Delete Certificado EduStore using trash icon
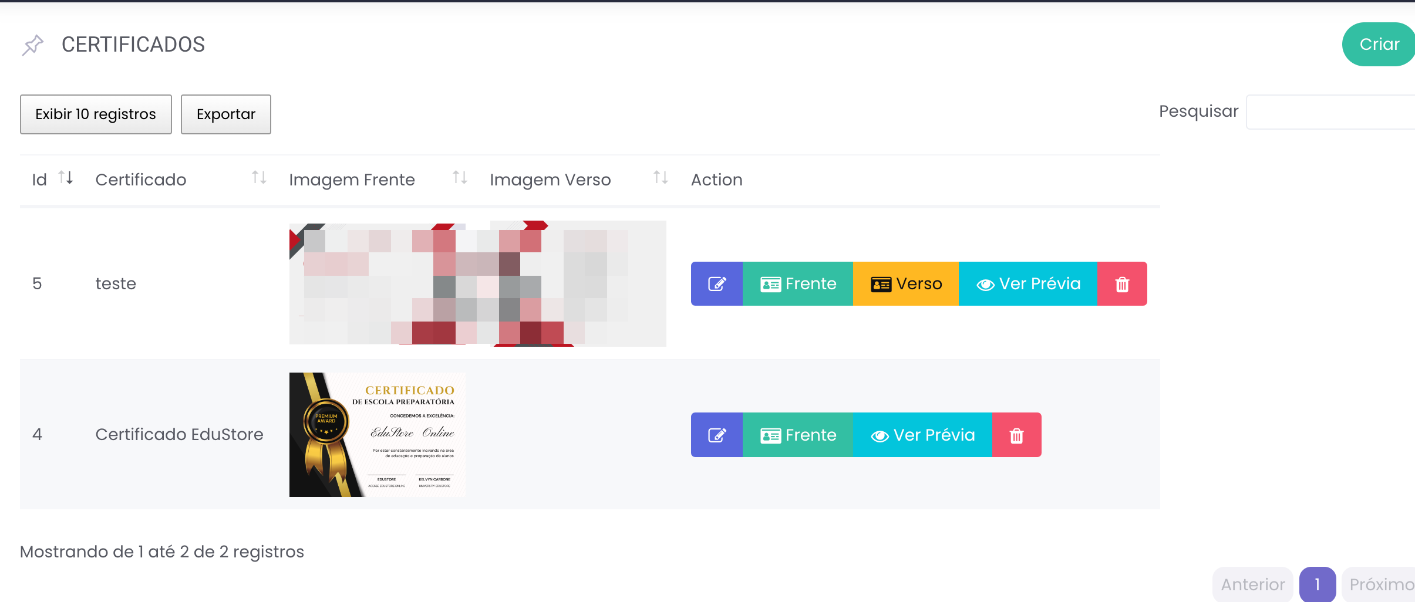Image resolution: width=1415 pixels, height=602 pixels. point(1016,435)
